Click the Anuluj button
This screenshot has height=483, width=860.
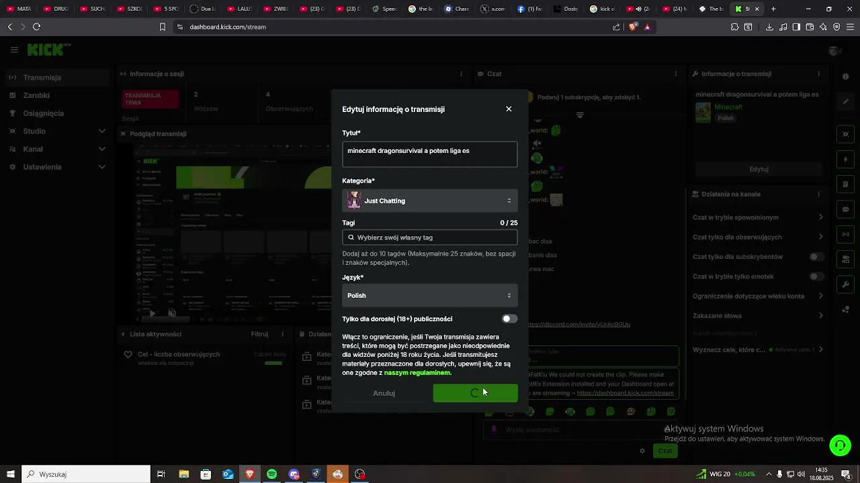click(384, 393)
